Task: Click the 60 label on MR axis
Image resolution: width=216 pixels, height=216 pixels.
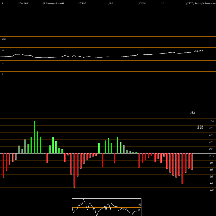Action: (x=211, y=135)
